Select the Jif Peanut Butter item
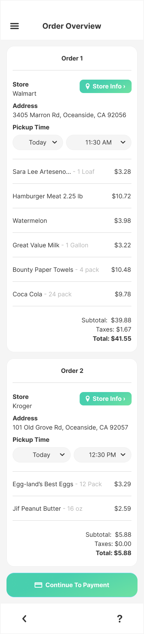This screenshot has height=634, width=144. coord(72,508)
